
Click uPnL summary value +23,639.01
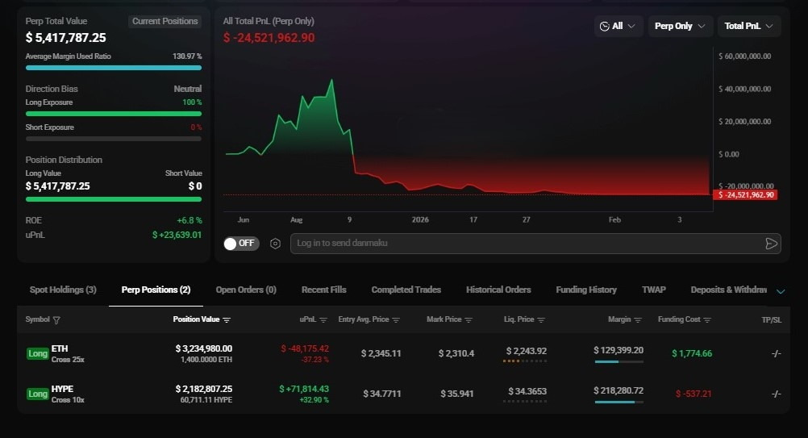pos(177,235)
